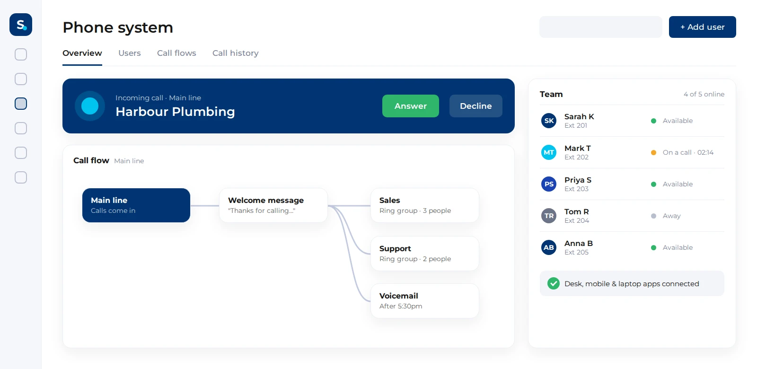Viewport: 757px width, 369px height.
Task: Open the Voicemail "After 5:30pm" node
Action: pyautogui.click(x=425, y=301)
